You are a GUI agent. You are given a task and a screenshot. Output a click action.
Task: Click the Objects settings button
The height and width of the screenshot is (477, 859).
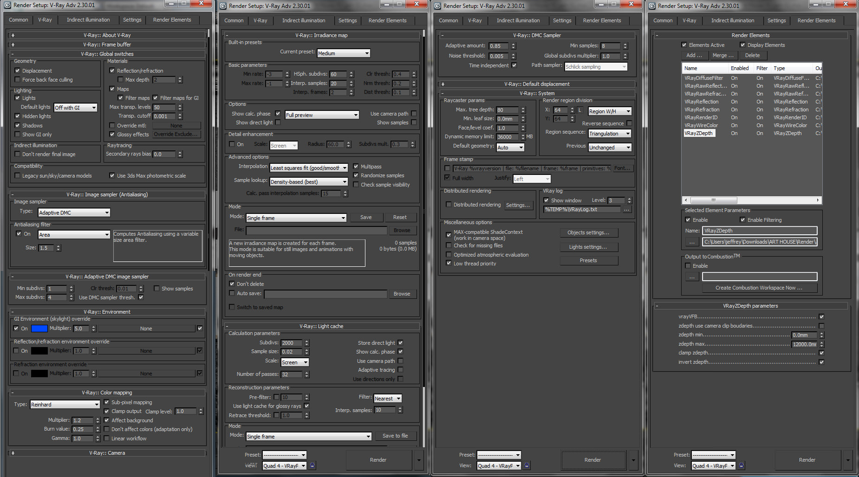[x=588, y=232]
